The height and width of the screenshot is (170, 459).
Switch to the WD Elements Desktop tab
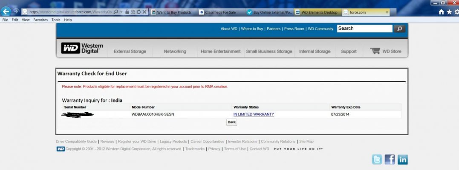(318, 12)
